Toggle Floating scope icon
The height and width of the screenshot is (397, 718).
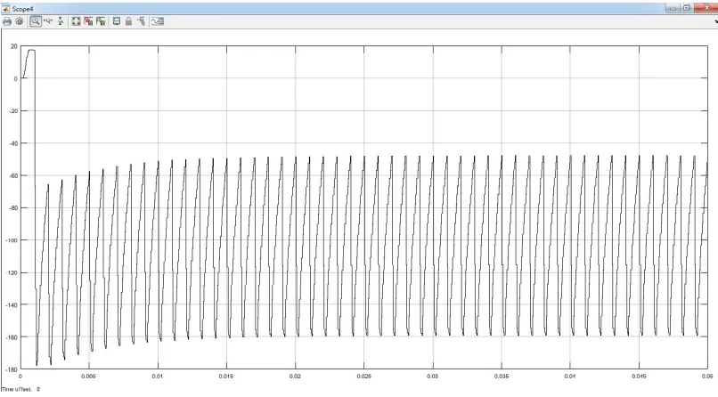click(117, 21)
